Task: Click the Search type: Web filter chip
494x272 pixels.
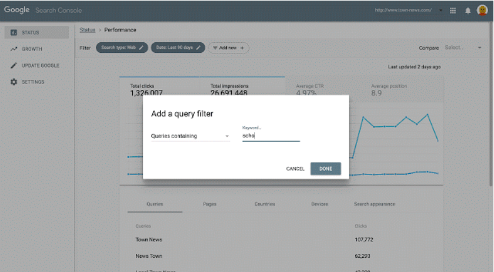Action: click(x=122, y=48)
